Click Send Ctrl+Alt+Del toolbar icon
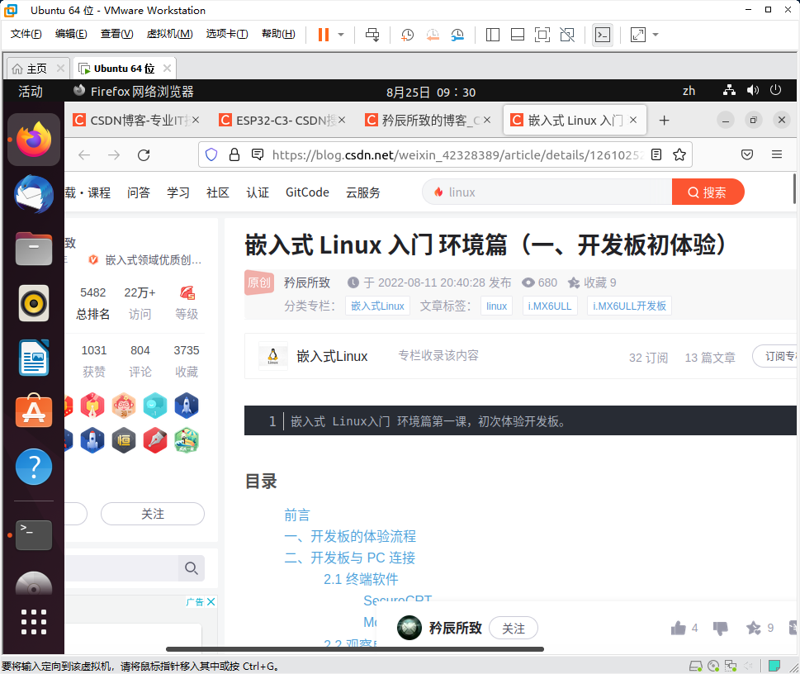The height and width of the screenshot is (674, 800). [x=372, y=35]
